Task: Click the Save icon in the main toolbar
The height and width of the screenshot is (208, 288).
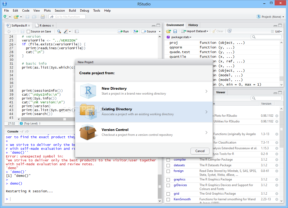Action: (27, 17)
